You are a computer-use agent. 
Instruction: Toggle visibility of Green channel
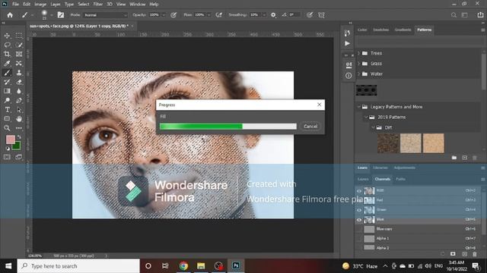359,210
